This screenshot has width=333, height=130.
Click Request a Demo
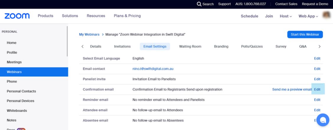315,4
